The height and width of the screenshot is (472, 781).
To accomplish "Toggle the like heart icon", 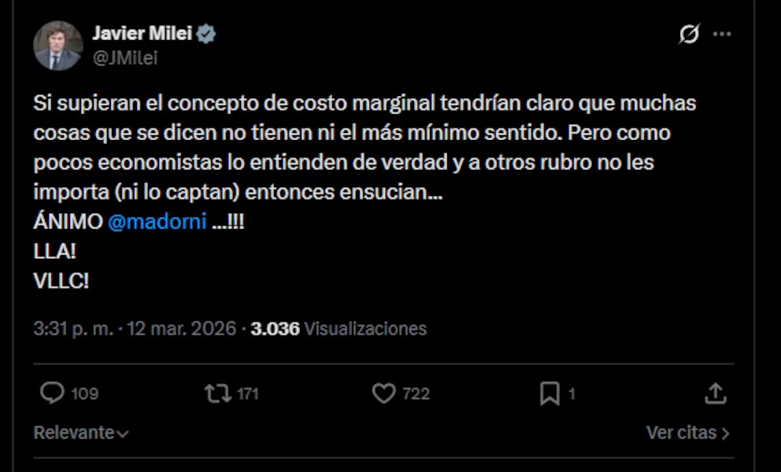I will [383, 393].
